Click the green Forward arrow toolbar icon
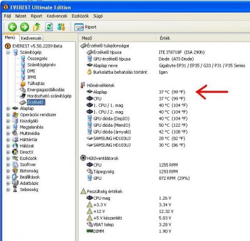Viewport: 250px width, 241px height. click(x=24, y=27)
